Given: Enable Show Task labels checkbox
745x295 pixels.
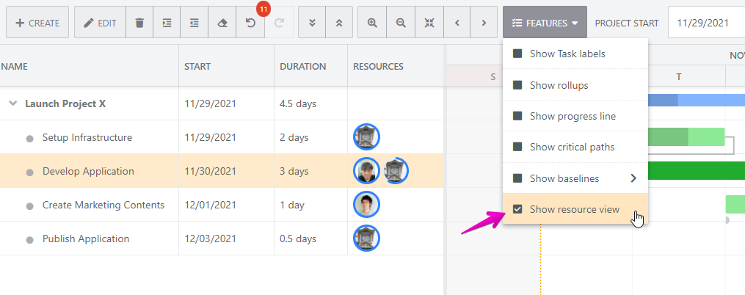Looking at the screenshot, I should coord(517,54).
